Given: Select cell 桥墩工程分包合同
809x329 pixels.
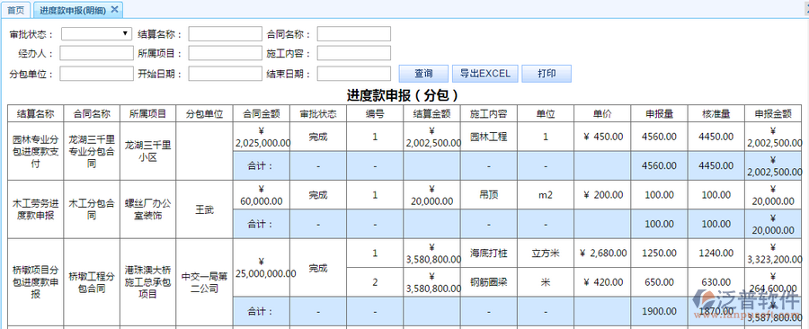Looking at the screenshot, I should 92,282.
